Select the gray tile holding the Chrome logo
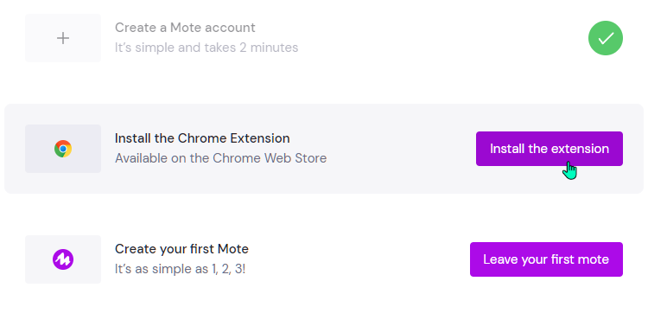648x326 pixels. click(x=63, y=149)
